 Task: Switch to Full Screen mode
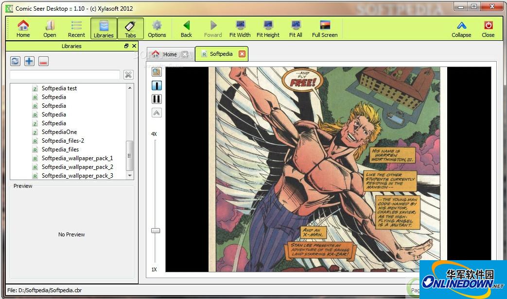[x=325, y=29]
